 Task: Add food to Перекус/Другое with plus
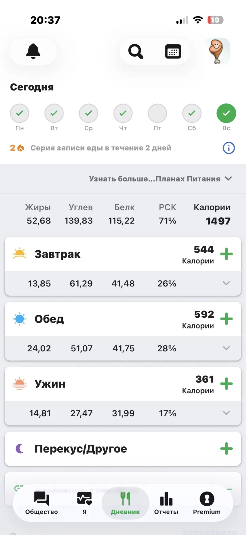pyautogui.click(x=226, y=449)
